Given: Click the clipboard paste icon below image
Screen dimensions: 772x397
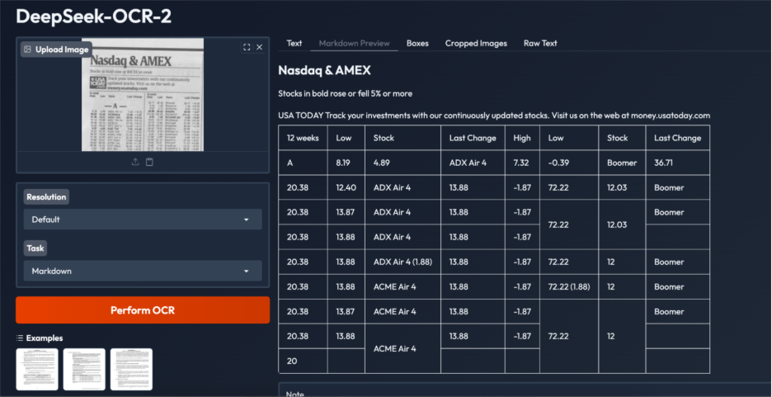Looking at the screenshot, I should 149,162.
